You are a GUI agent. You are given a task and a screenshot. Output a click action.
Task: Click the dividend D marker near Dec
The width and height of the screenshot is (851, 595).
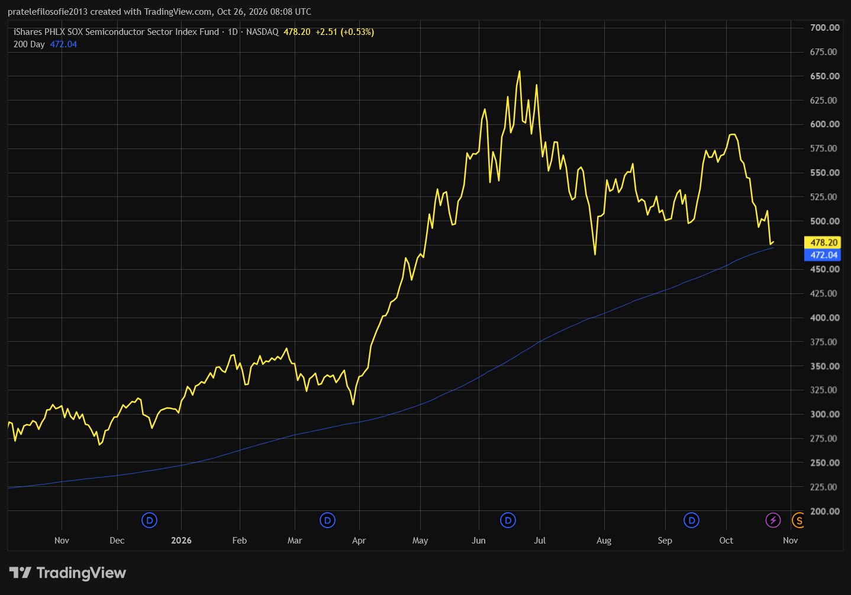(x=150, y=520)
